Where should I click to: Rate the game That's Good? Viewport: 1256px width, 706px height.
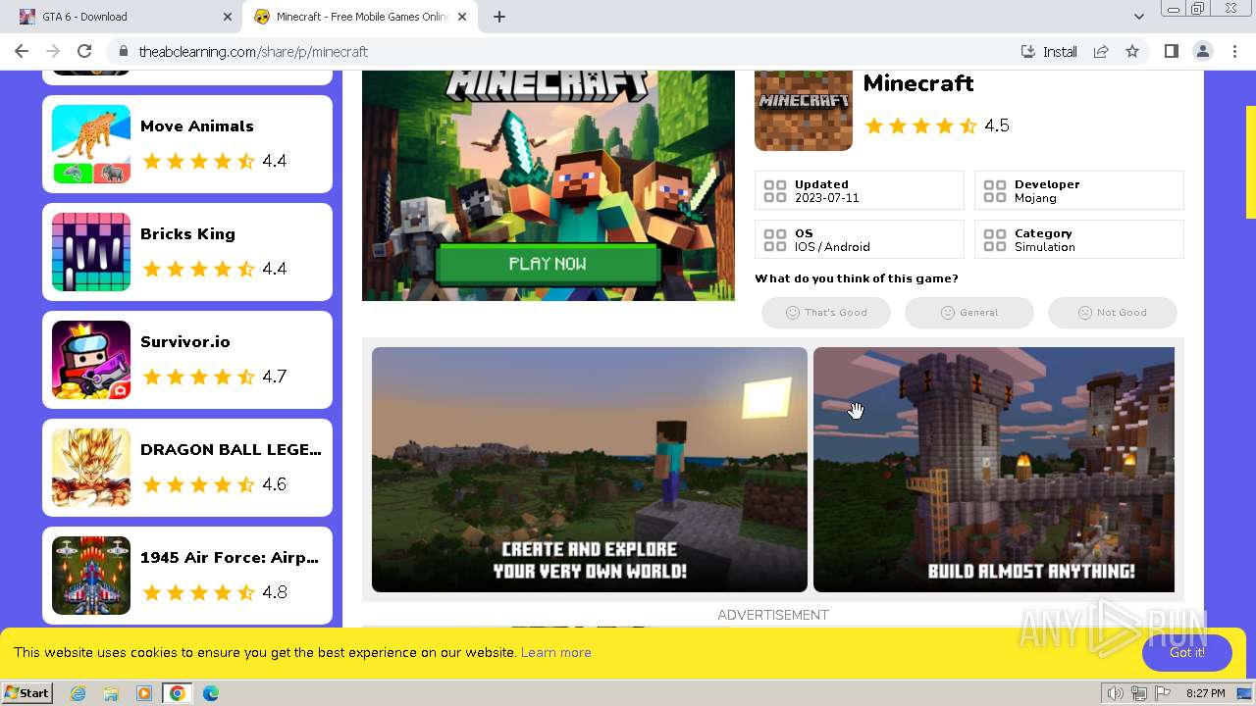(x=826, y=313)
